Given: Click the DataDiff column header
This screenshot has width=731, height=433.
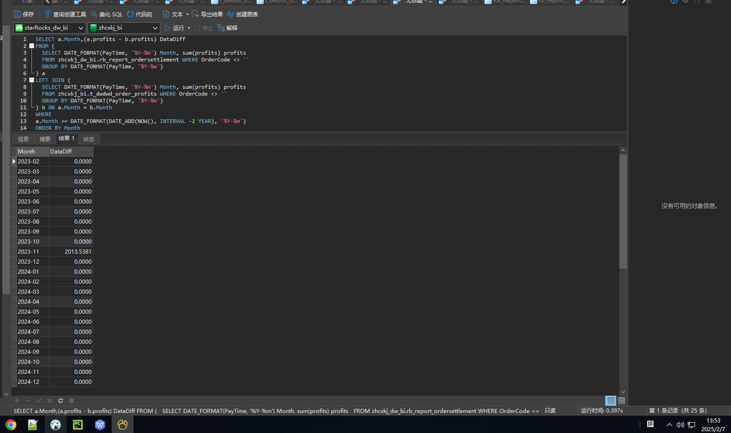Looking at the screenshot, I should (x=71, y=151).
